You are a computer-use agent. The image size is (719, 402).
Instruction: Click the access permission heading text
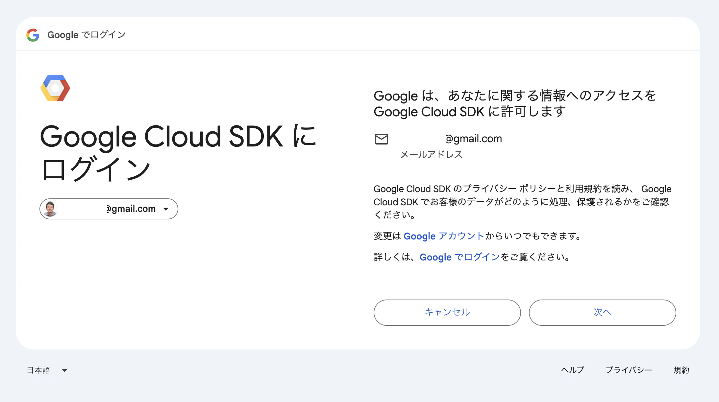pos(515,103)
